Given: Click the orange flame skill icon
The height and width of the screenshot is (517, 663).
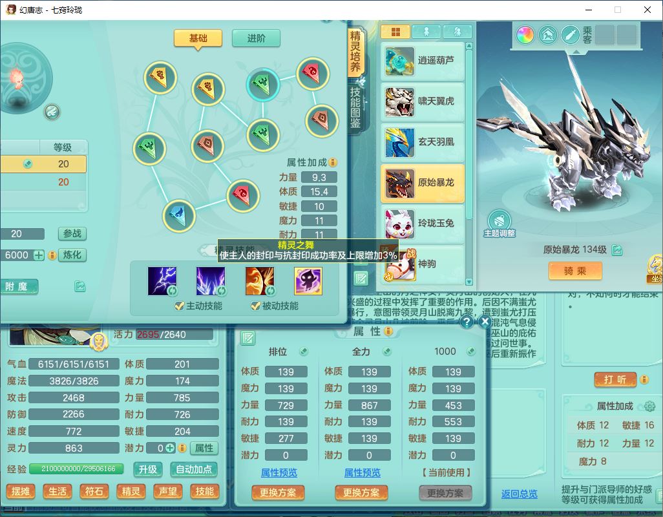Looking at the screenshot, I should click(259, 281).
